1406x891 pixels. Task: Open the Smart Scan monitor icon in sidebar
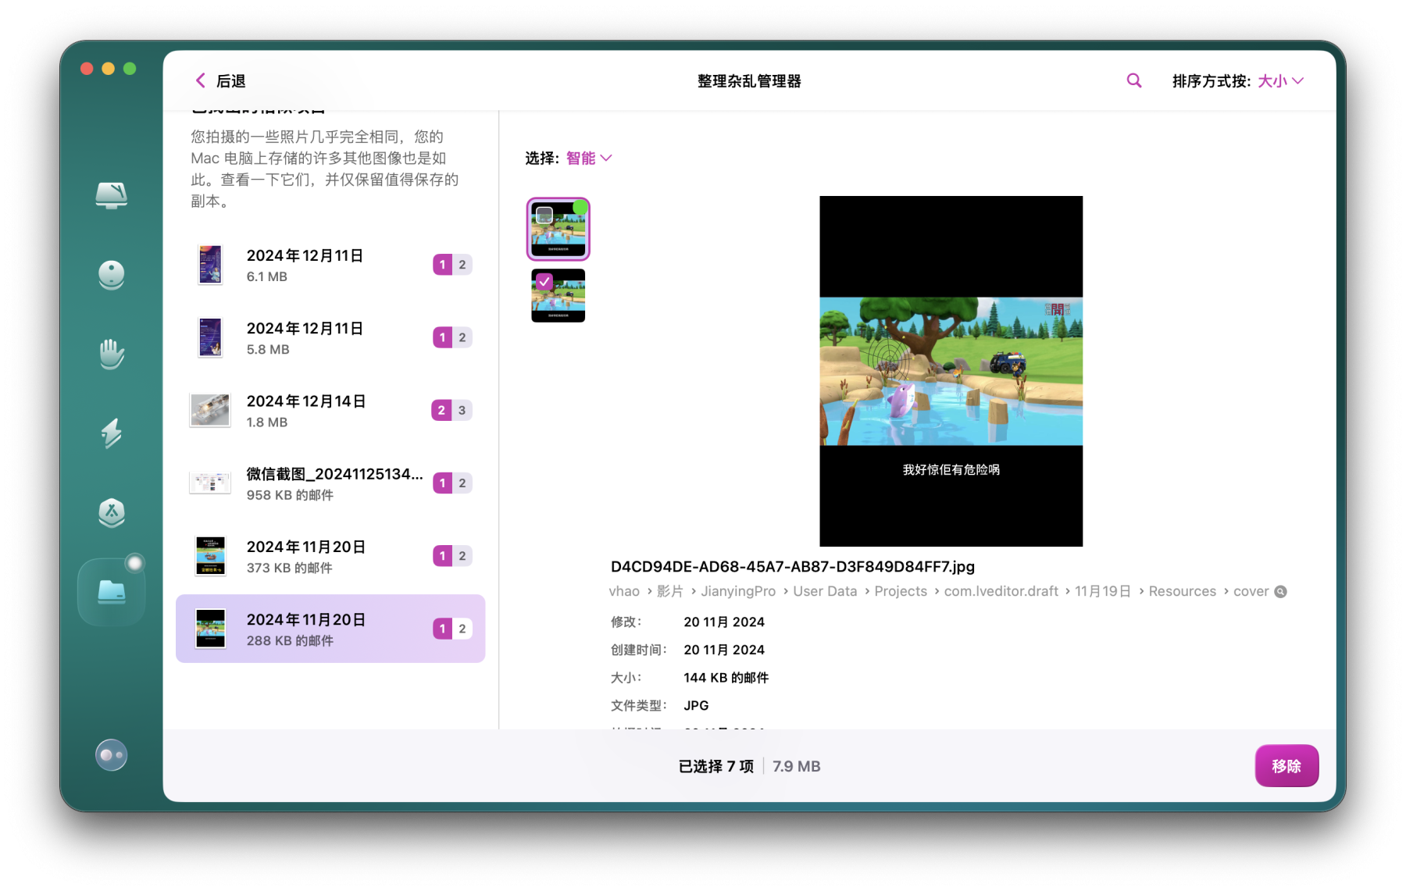pyautogui.click(x=111, y=194)
